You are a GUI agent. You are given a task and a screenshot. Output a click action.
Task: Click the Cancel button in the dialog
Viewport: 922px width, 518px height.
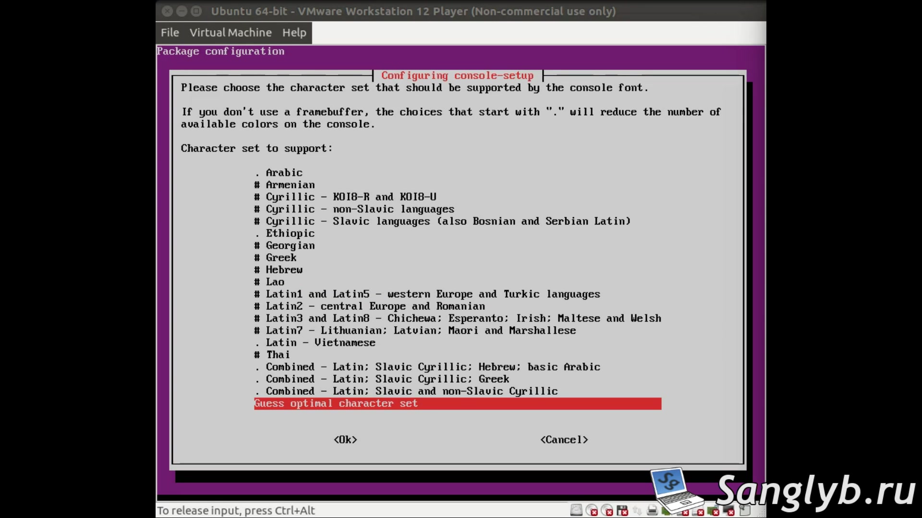[x=564, y=440]
